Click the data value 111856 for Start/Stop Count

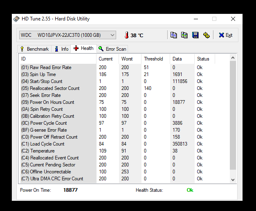click(180, 81)
